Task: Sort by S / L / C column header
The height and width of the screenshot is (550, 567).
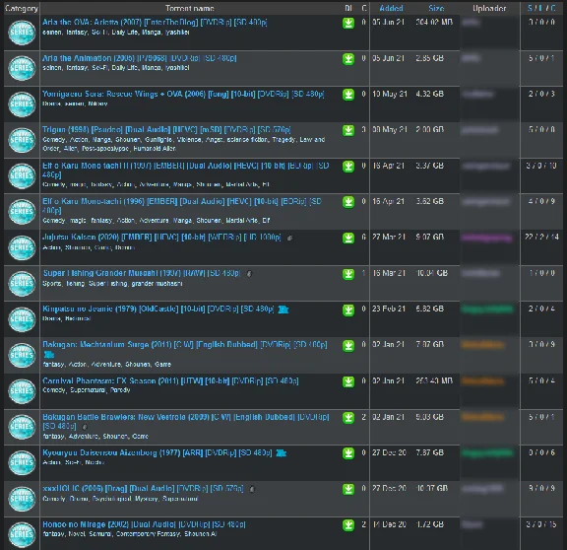Action: (x=541, y=8)
